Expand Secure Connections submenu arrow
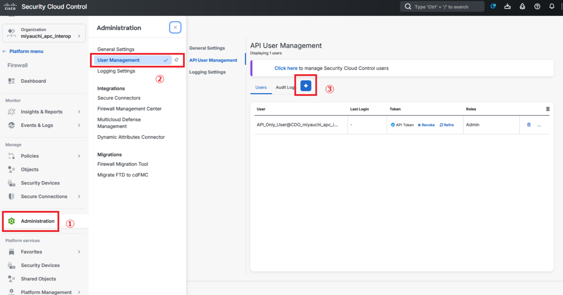 pyautogui.click(x=79, y=197)
